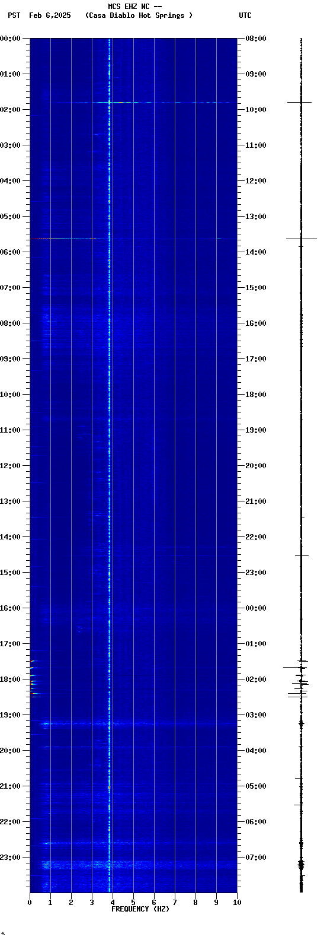Click the 04:00 PST time label
Image resolution: width=327 pixels, height=940 pixels.
[11, 181]
